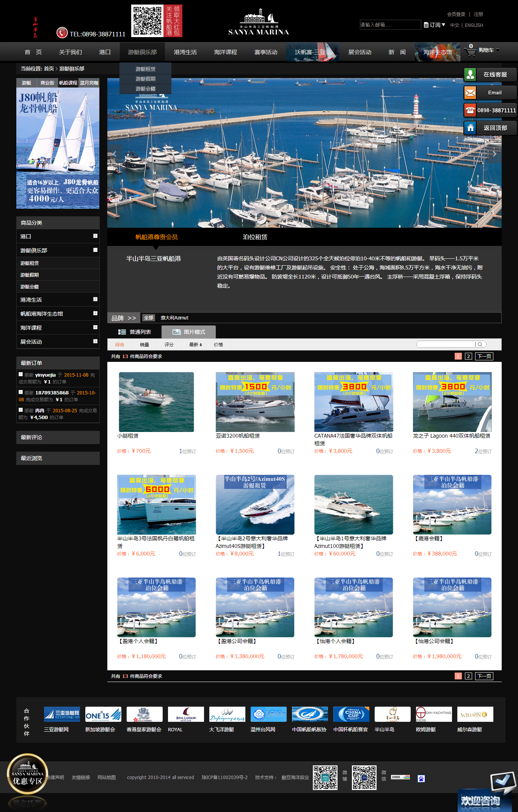Select the 全部 brand filter

149,318
